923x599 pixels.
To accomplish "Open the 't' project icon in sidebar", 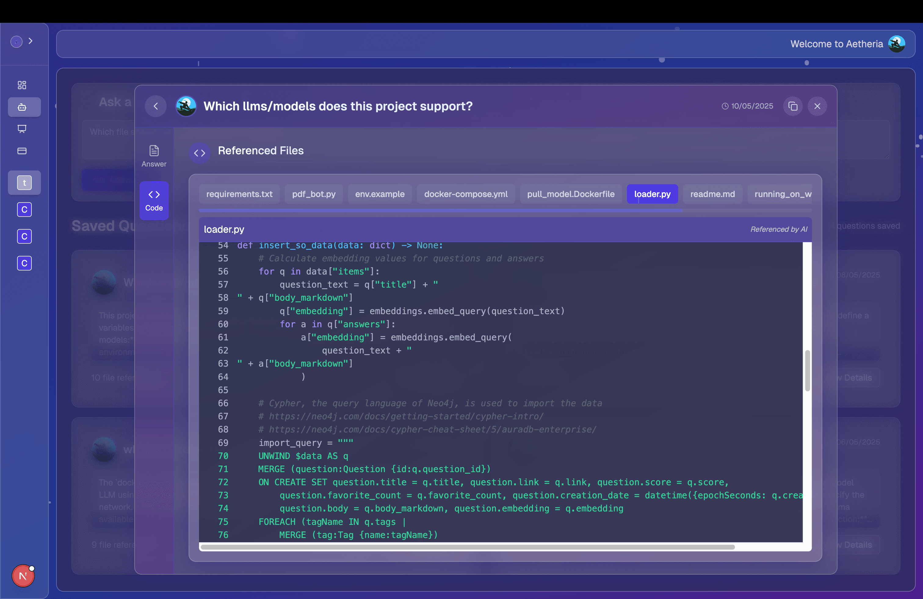I will point(24,182).
